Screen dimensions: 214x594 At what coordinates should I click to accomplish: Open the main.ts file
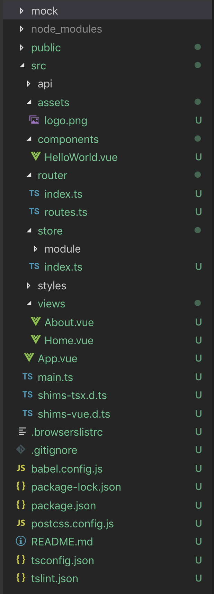click(55, 377)
